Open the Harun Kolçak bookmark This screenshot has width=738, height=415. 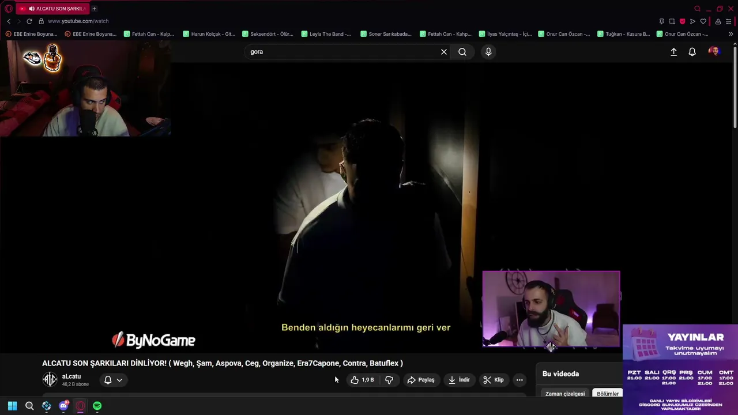209,34
